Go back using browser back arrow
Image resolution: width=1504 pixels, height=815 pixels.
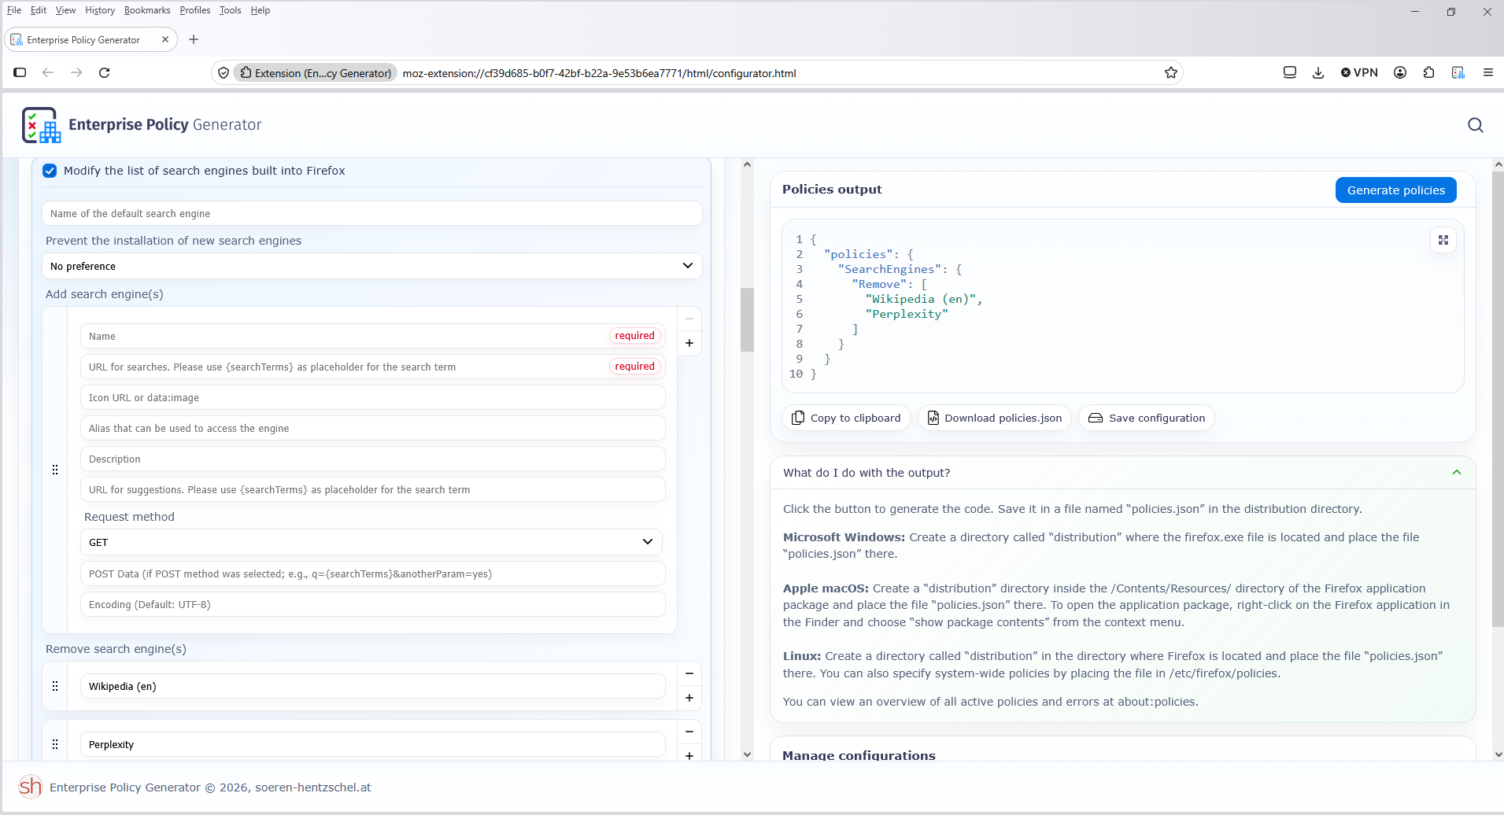click(x=48, y=72)
